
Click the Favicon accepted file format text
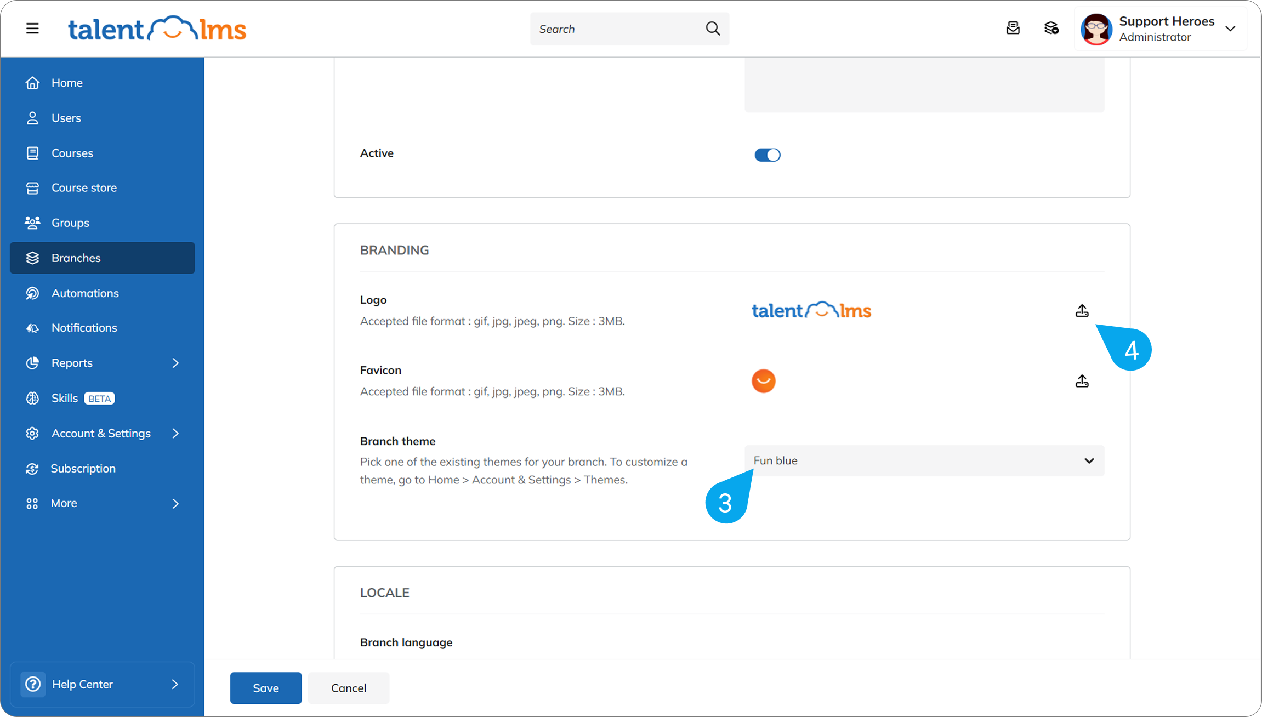pos(492,391)
